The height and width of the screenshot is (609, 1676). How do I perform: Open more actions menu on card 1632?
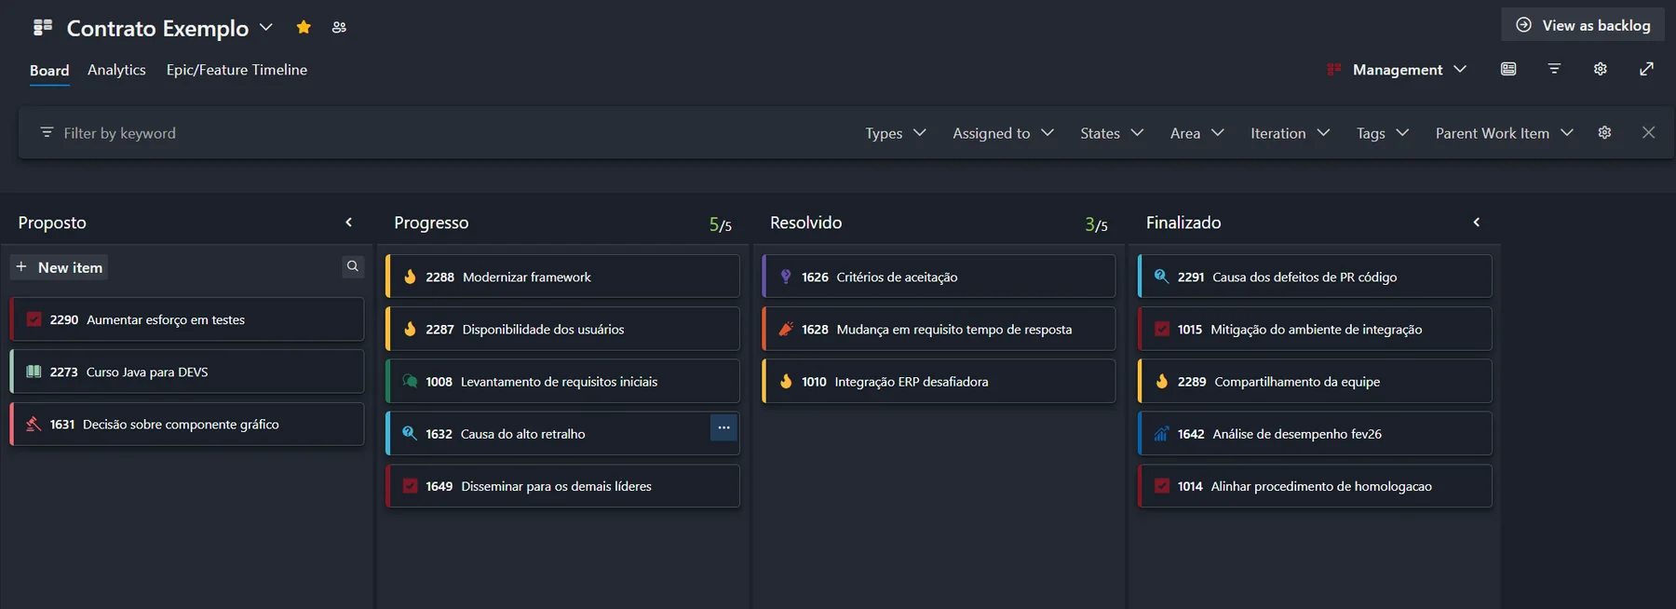723,427
